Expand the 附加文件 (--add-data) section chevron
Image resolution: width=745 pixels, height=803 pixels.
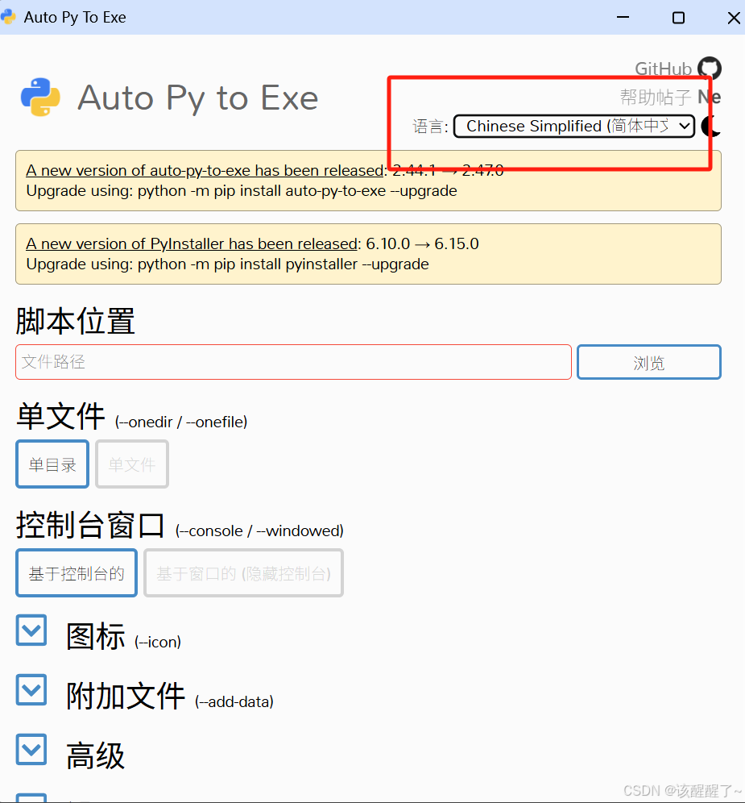point(31,690)
